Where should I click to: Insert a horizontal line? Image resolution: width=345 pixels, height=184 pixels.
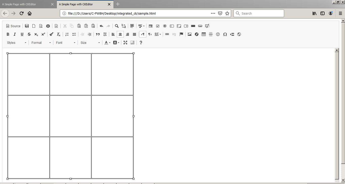coord(211,34)
